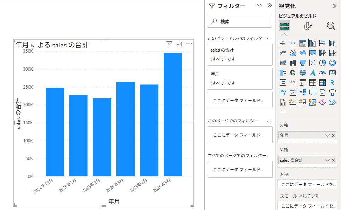Pick the ribbon chart visual

283,63
